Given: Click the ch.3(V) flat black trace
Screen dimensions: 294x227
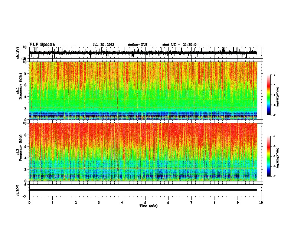Looking at the screenshot, I should tap(143, 190).
